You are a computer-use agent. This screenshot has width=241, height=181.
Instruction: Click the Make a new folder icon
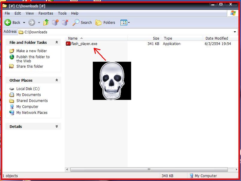[12, 51]
